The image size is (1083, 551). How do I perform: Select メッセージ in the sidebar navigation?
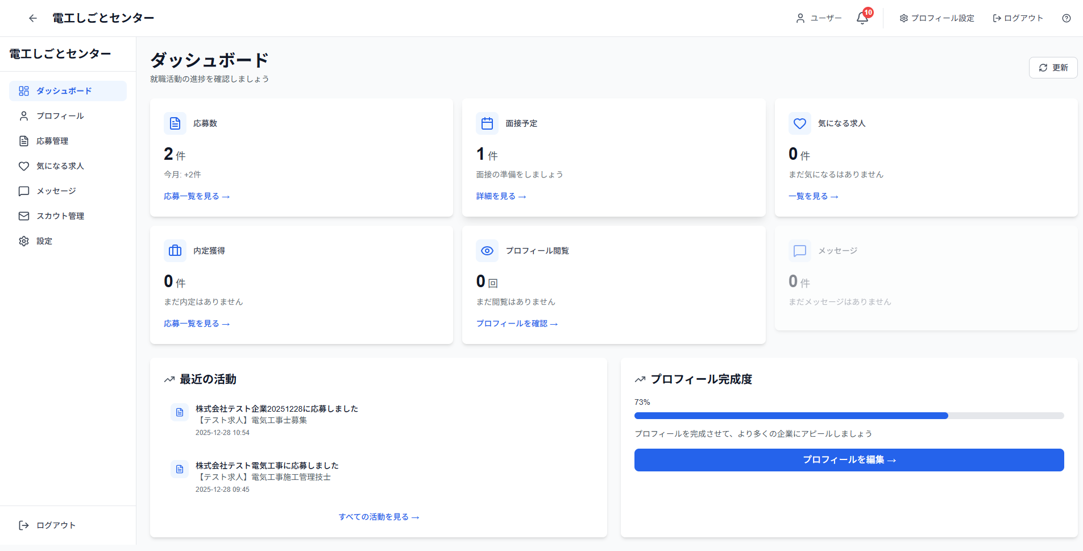[56, 190]
